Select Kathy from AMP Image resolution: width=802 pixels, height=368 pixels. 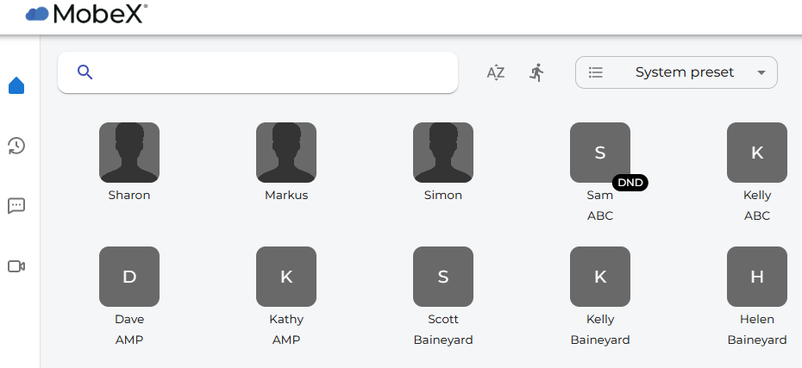pos(286,277)
